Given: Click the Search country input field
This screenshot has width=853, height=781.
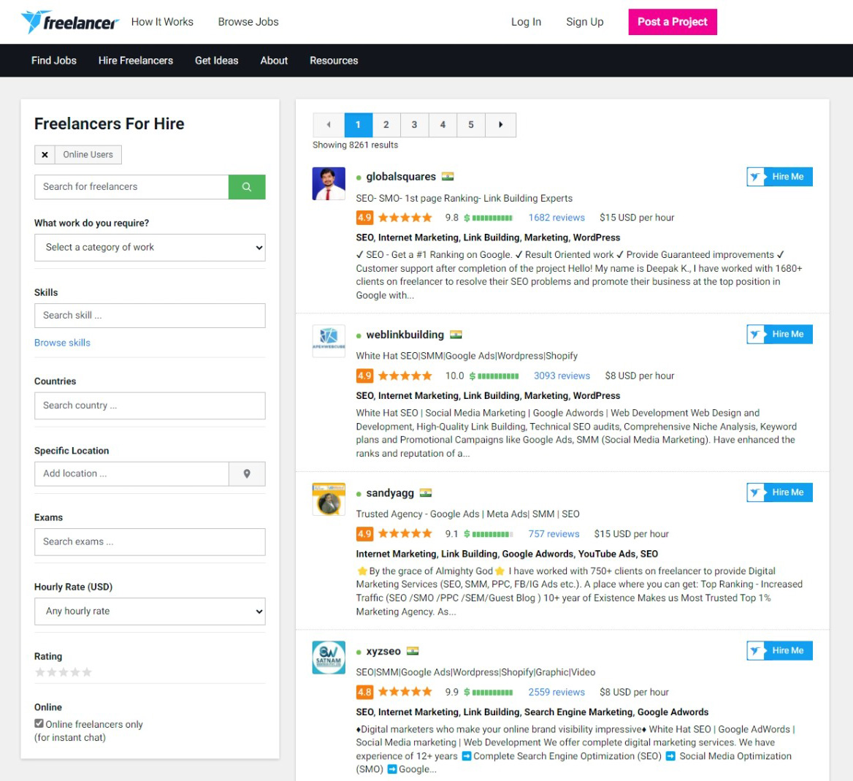Looking at the screenshot, I should (x=150, y=405).
